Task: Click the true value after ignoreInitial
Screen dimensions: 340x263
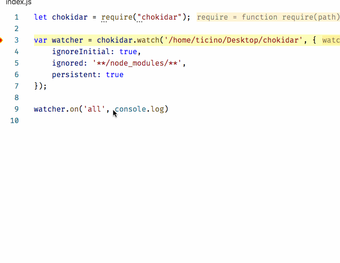Action: (128, 52)
